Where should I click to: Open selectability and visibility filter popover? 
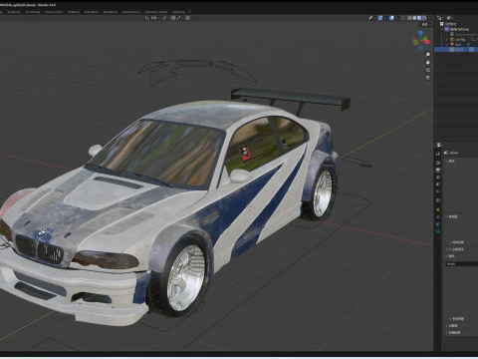pos(372,18)
